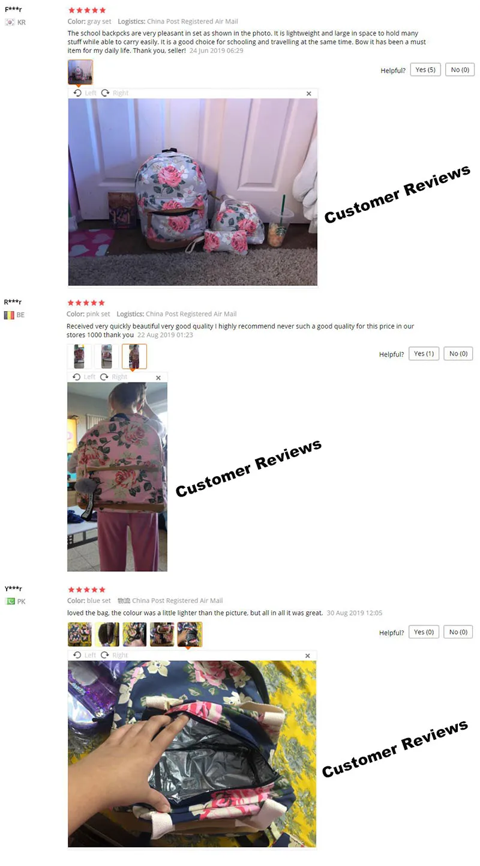Rotate blue bag photo left
Screen dimensions: 480x866
(x=84, y=655)
